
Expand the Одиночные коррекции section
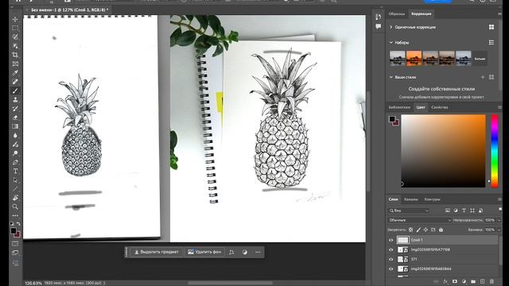click(x=391, y=27)
